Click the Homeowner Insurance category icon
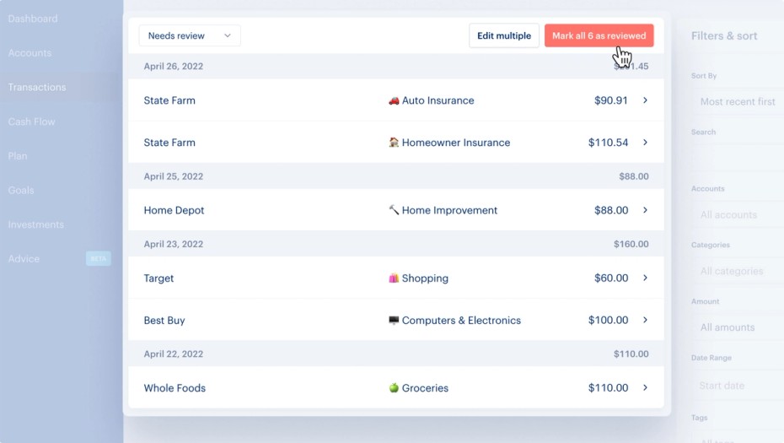The height and width of the screenshot is (443, 784). point(394,143)
